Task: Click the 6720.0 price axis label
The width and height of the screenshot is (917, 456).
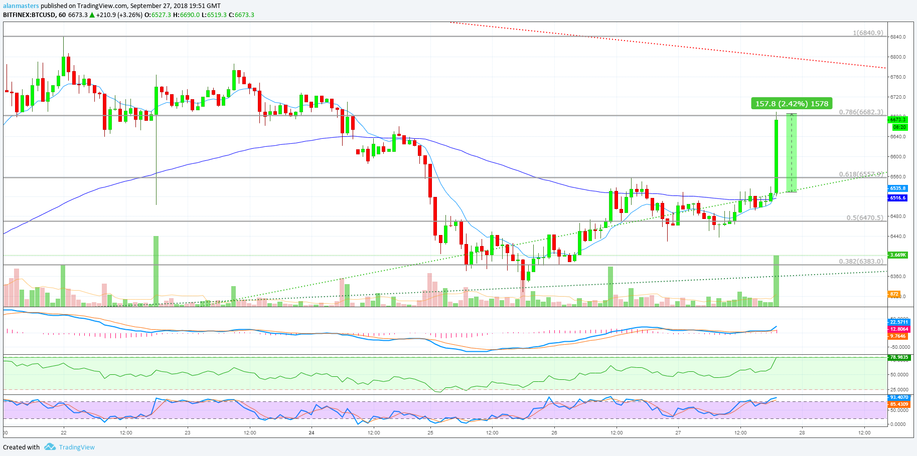Action: click(898, 97)
